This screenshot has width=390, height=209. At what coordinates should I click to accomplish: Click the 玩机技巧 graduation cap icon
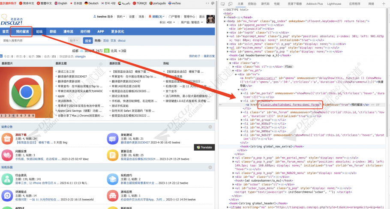[113, 179]
